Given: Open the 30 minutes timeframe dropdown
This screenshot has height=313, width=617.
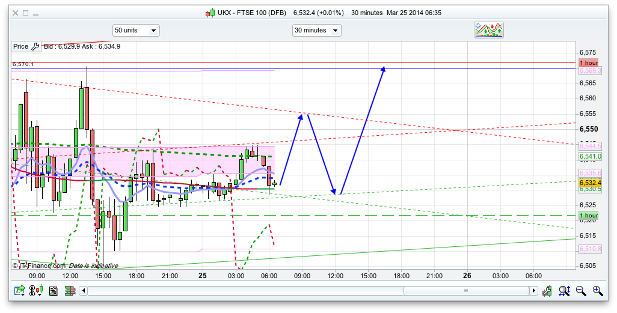Looking at the screenshot, I should coord(316,30).
